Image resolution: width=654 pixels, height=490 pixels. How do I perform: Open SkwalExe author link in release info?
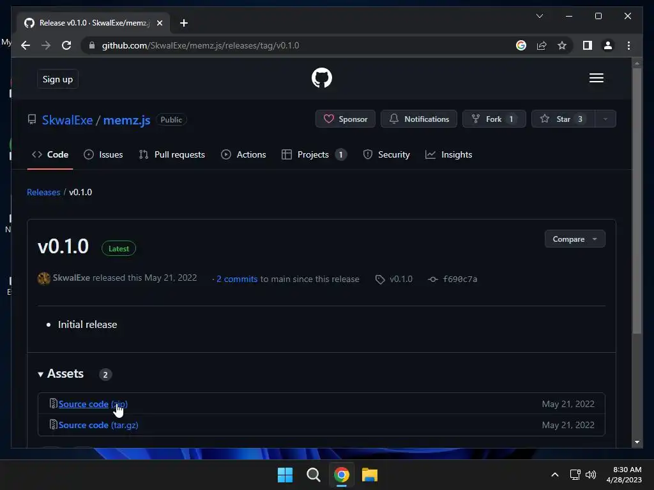[x=72, y=278]
